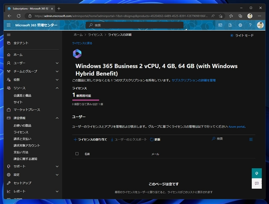Open Cloud Shell icon in header

tap(220, 25)
